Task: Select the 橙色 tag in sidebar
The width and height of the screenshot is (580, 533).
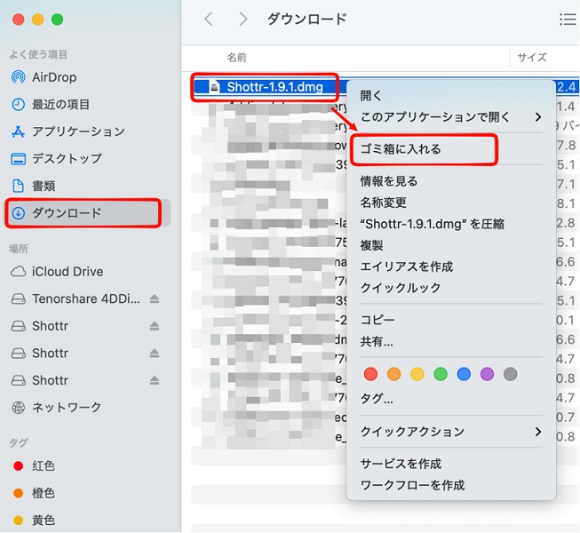Action: point(44,493)
